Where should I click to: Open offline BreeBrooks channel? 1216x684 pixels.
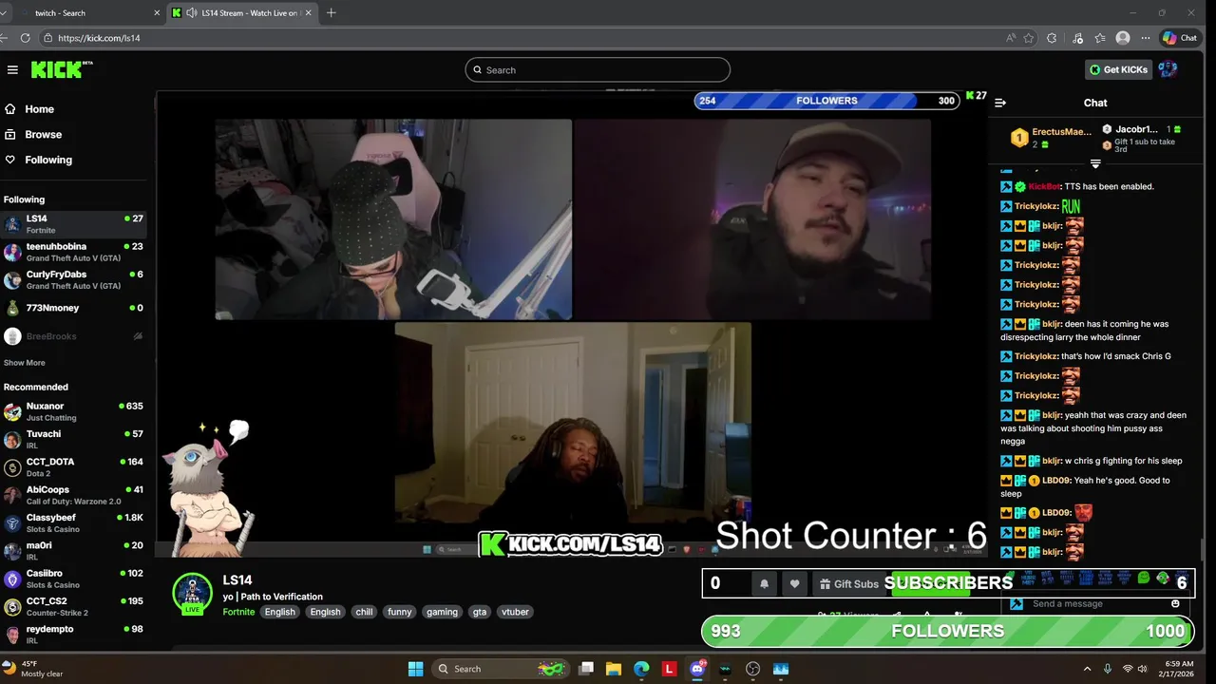coord(73,336)
